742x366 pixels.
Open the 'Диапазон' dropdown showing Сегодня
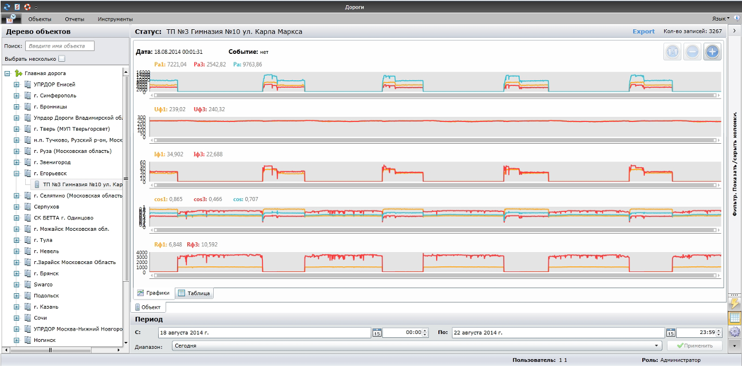coord(410,346)
